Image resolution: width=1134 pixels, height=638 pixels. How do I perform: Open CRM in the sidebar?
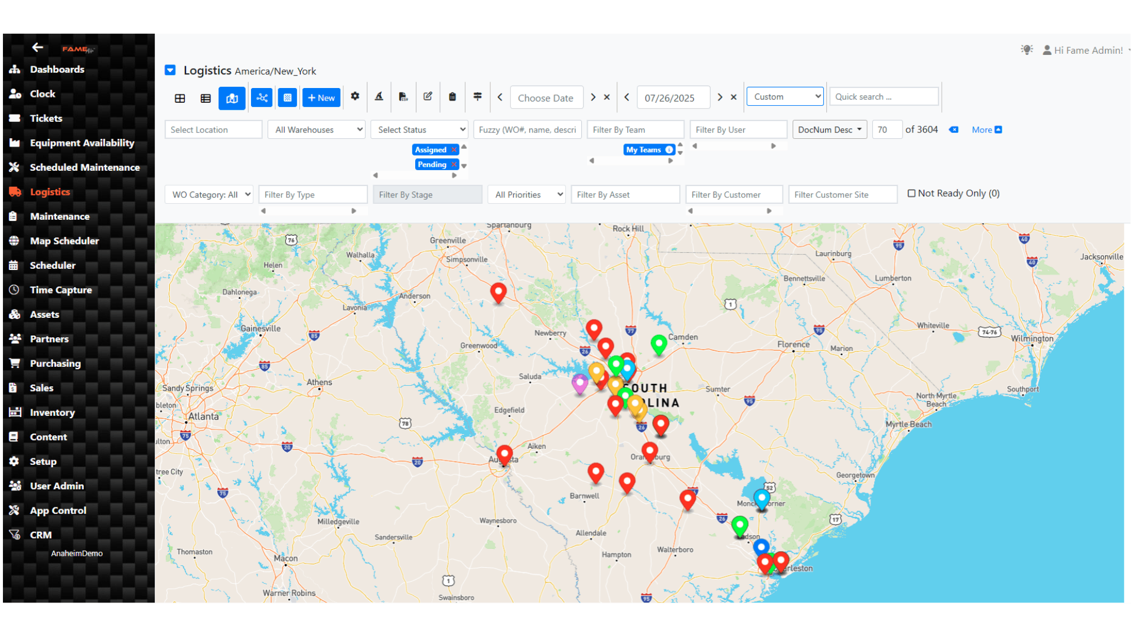tap(41, 535)
